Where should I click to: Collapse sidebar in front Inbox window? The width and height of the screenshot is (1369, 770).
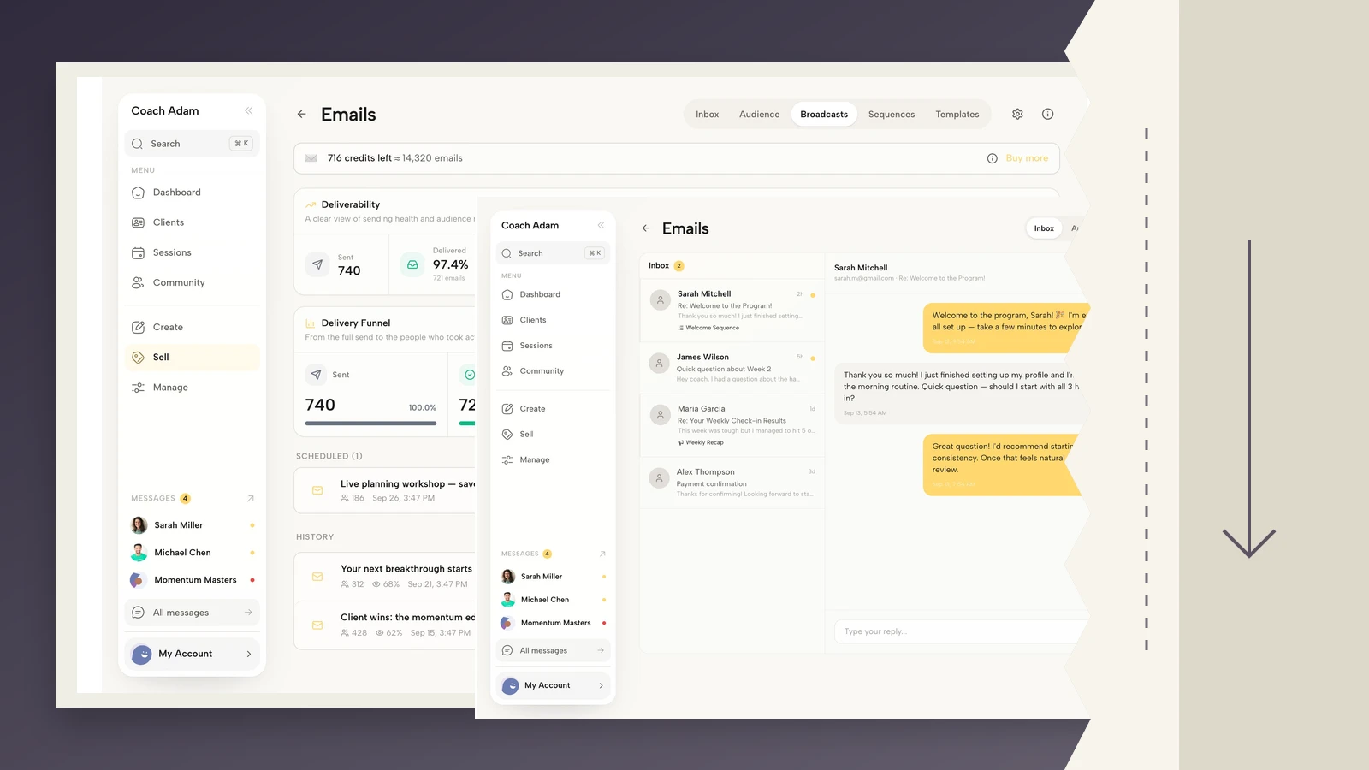coord(601,226)
